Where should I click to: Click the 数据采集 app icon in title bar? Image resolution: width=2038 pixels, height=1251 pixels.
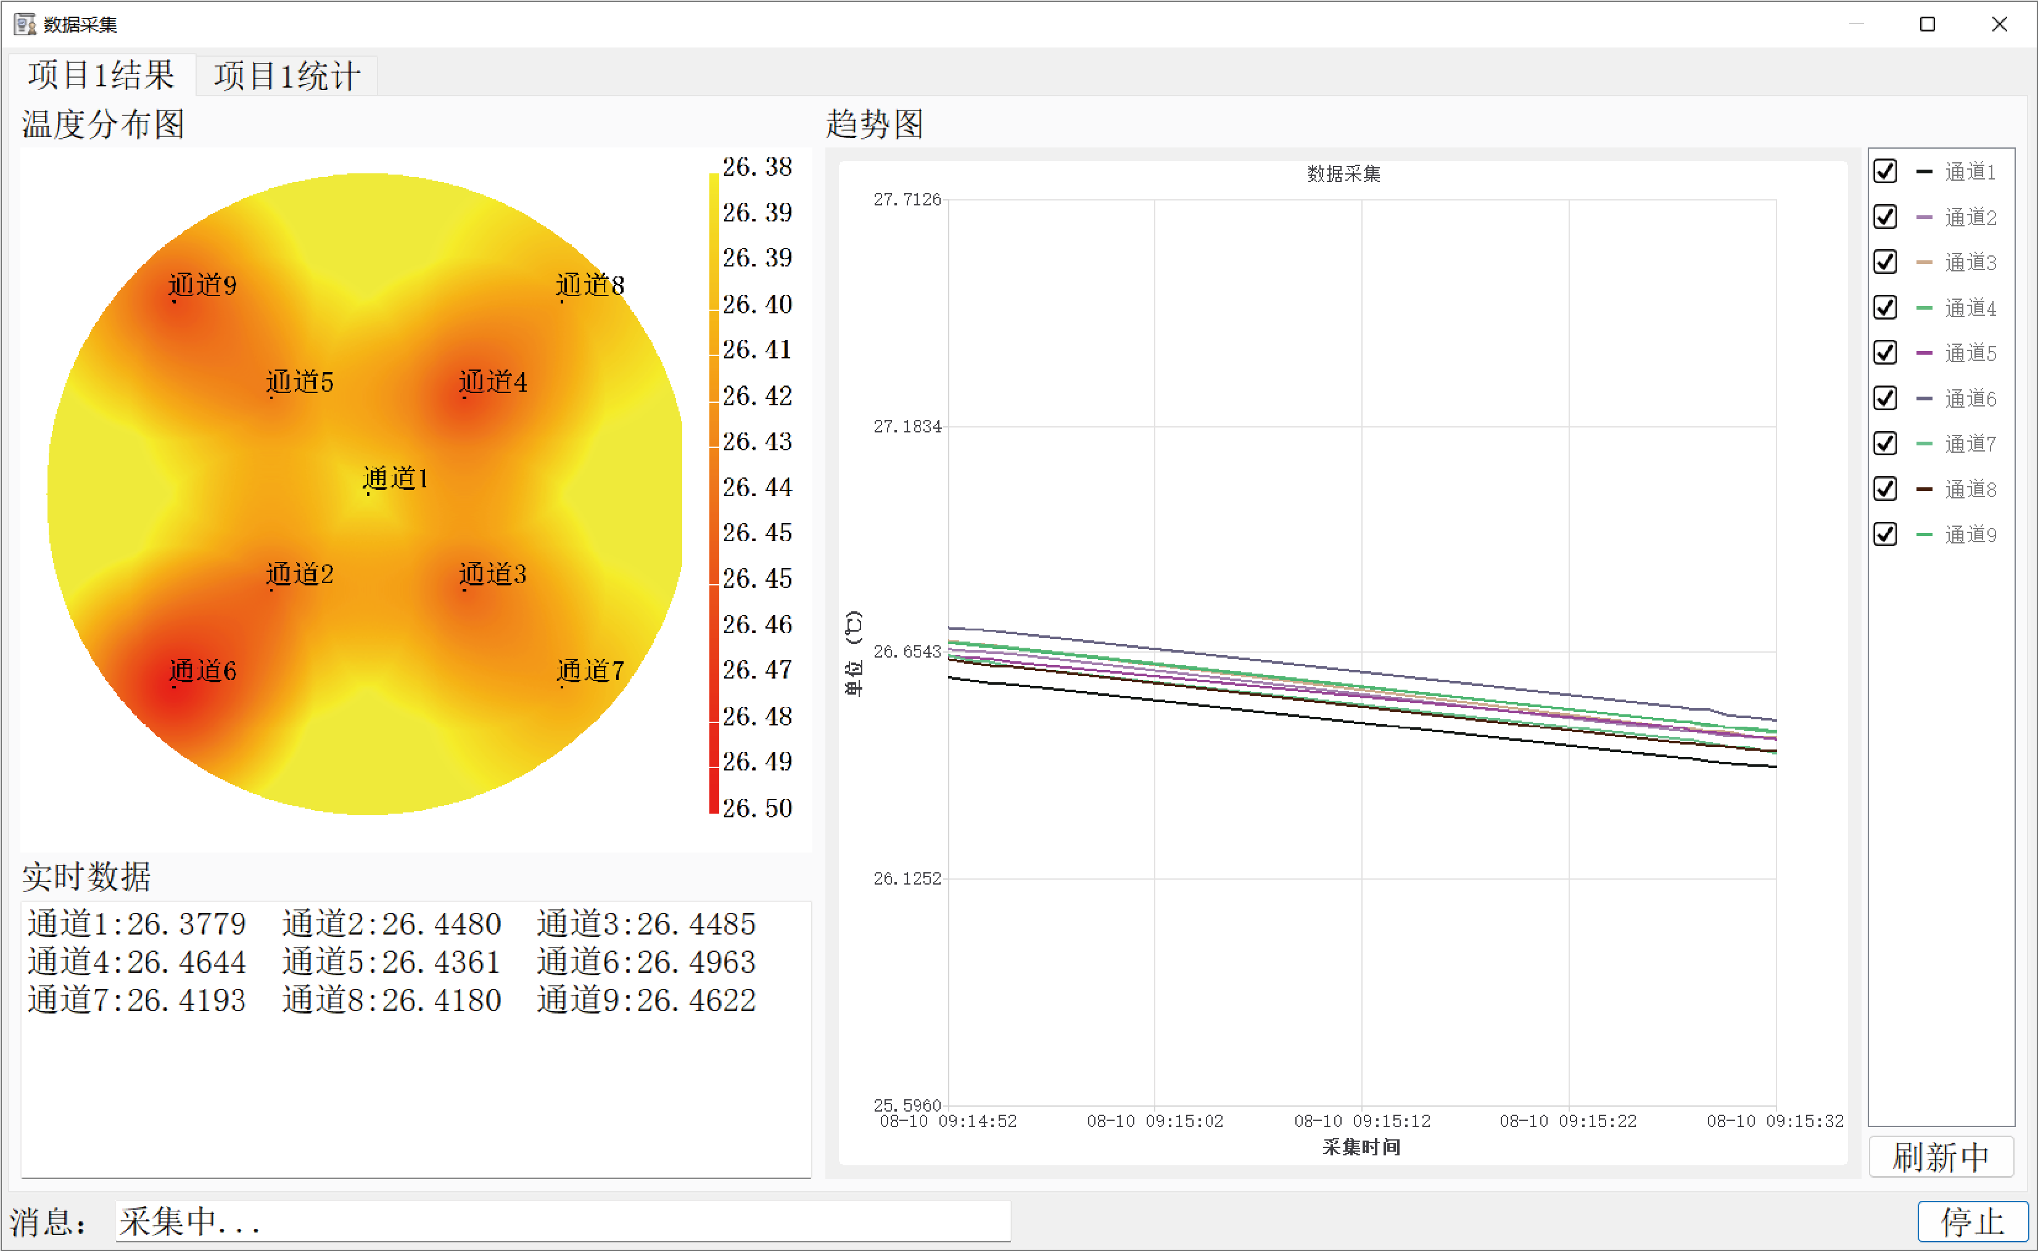pos(25,24)
